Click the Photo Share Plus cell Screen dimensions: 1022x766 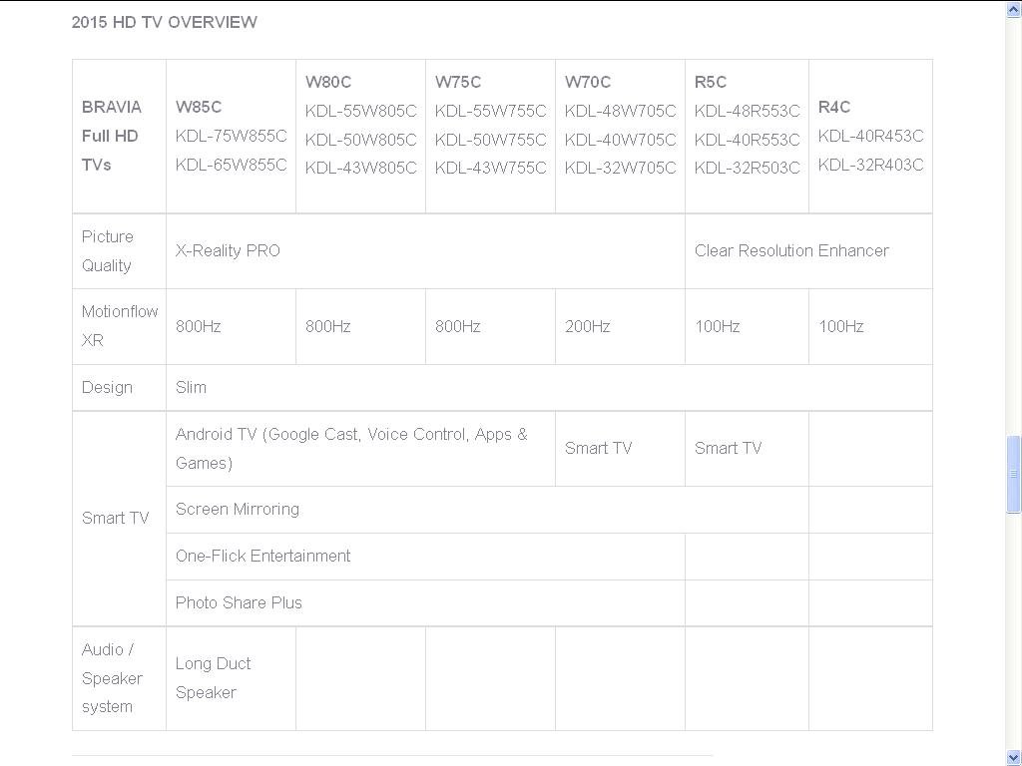239,602
